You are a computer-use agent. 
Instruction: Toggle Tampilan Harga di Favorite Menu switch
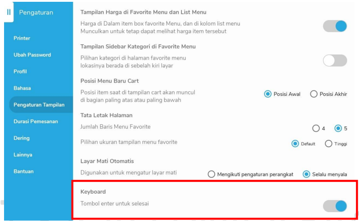click(x=335, y=26)
